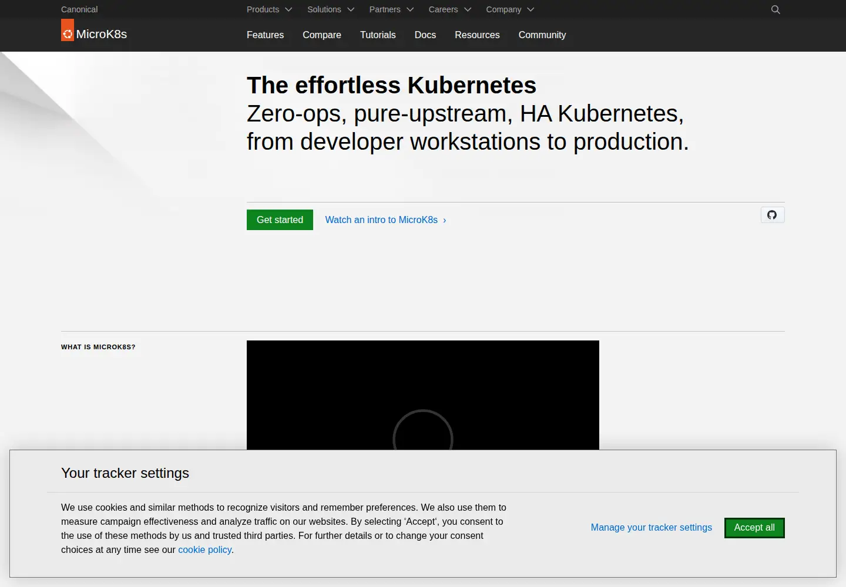Click the green Get started button
Image resolution: width=846 pixels, height=587 pixels.
pyautogui.click(x=280, y=220)
